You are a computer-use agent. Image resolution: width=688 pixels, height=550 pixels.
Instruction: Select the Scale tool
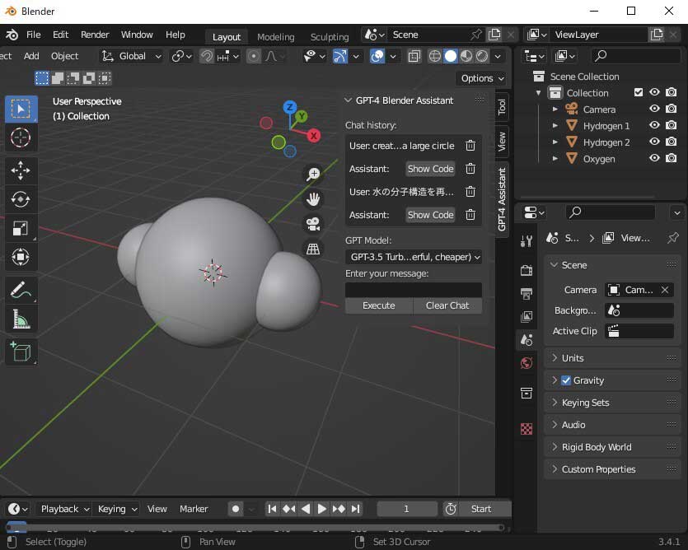21,228
